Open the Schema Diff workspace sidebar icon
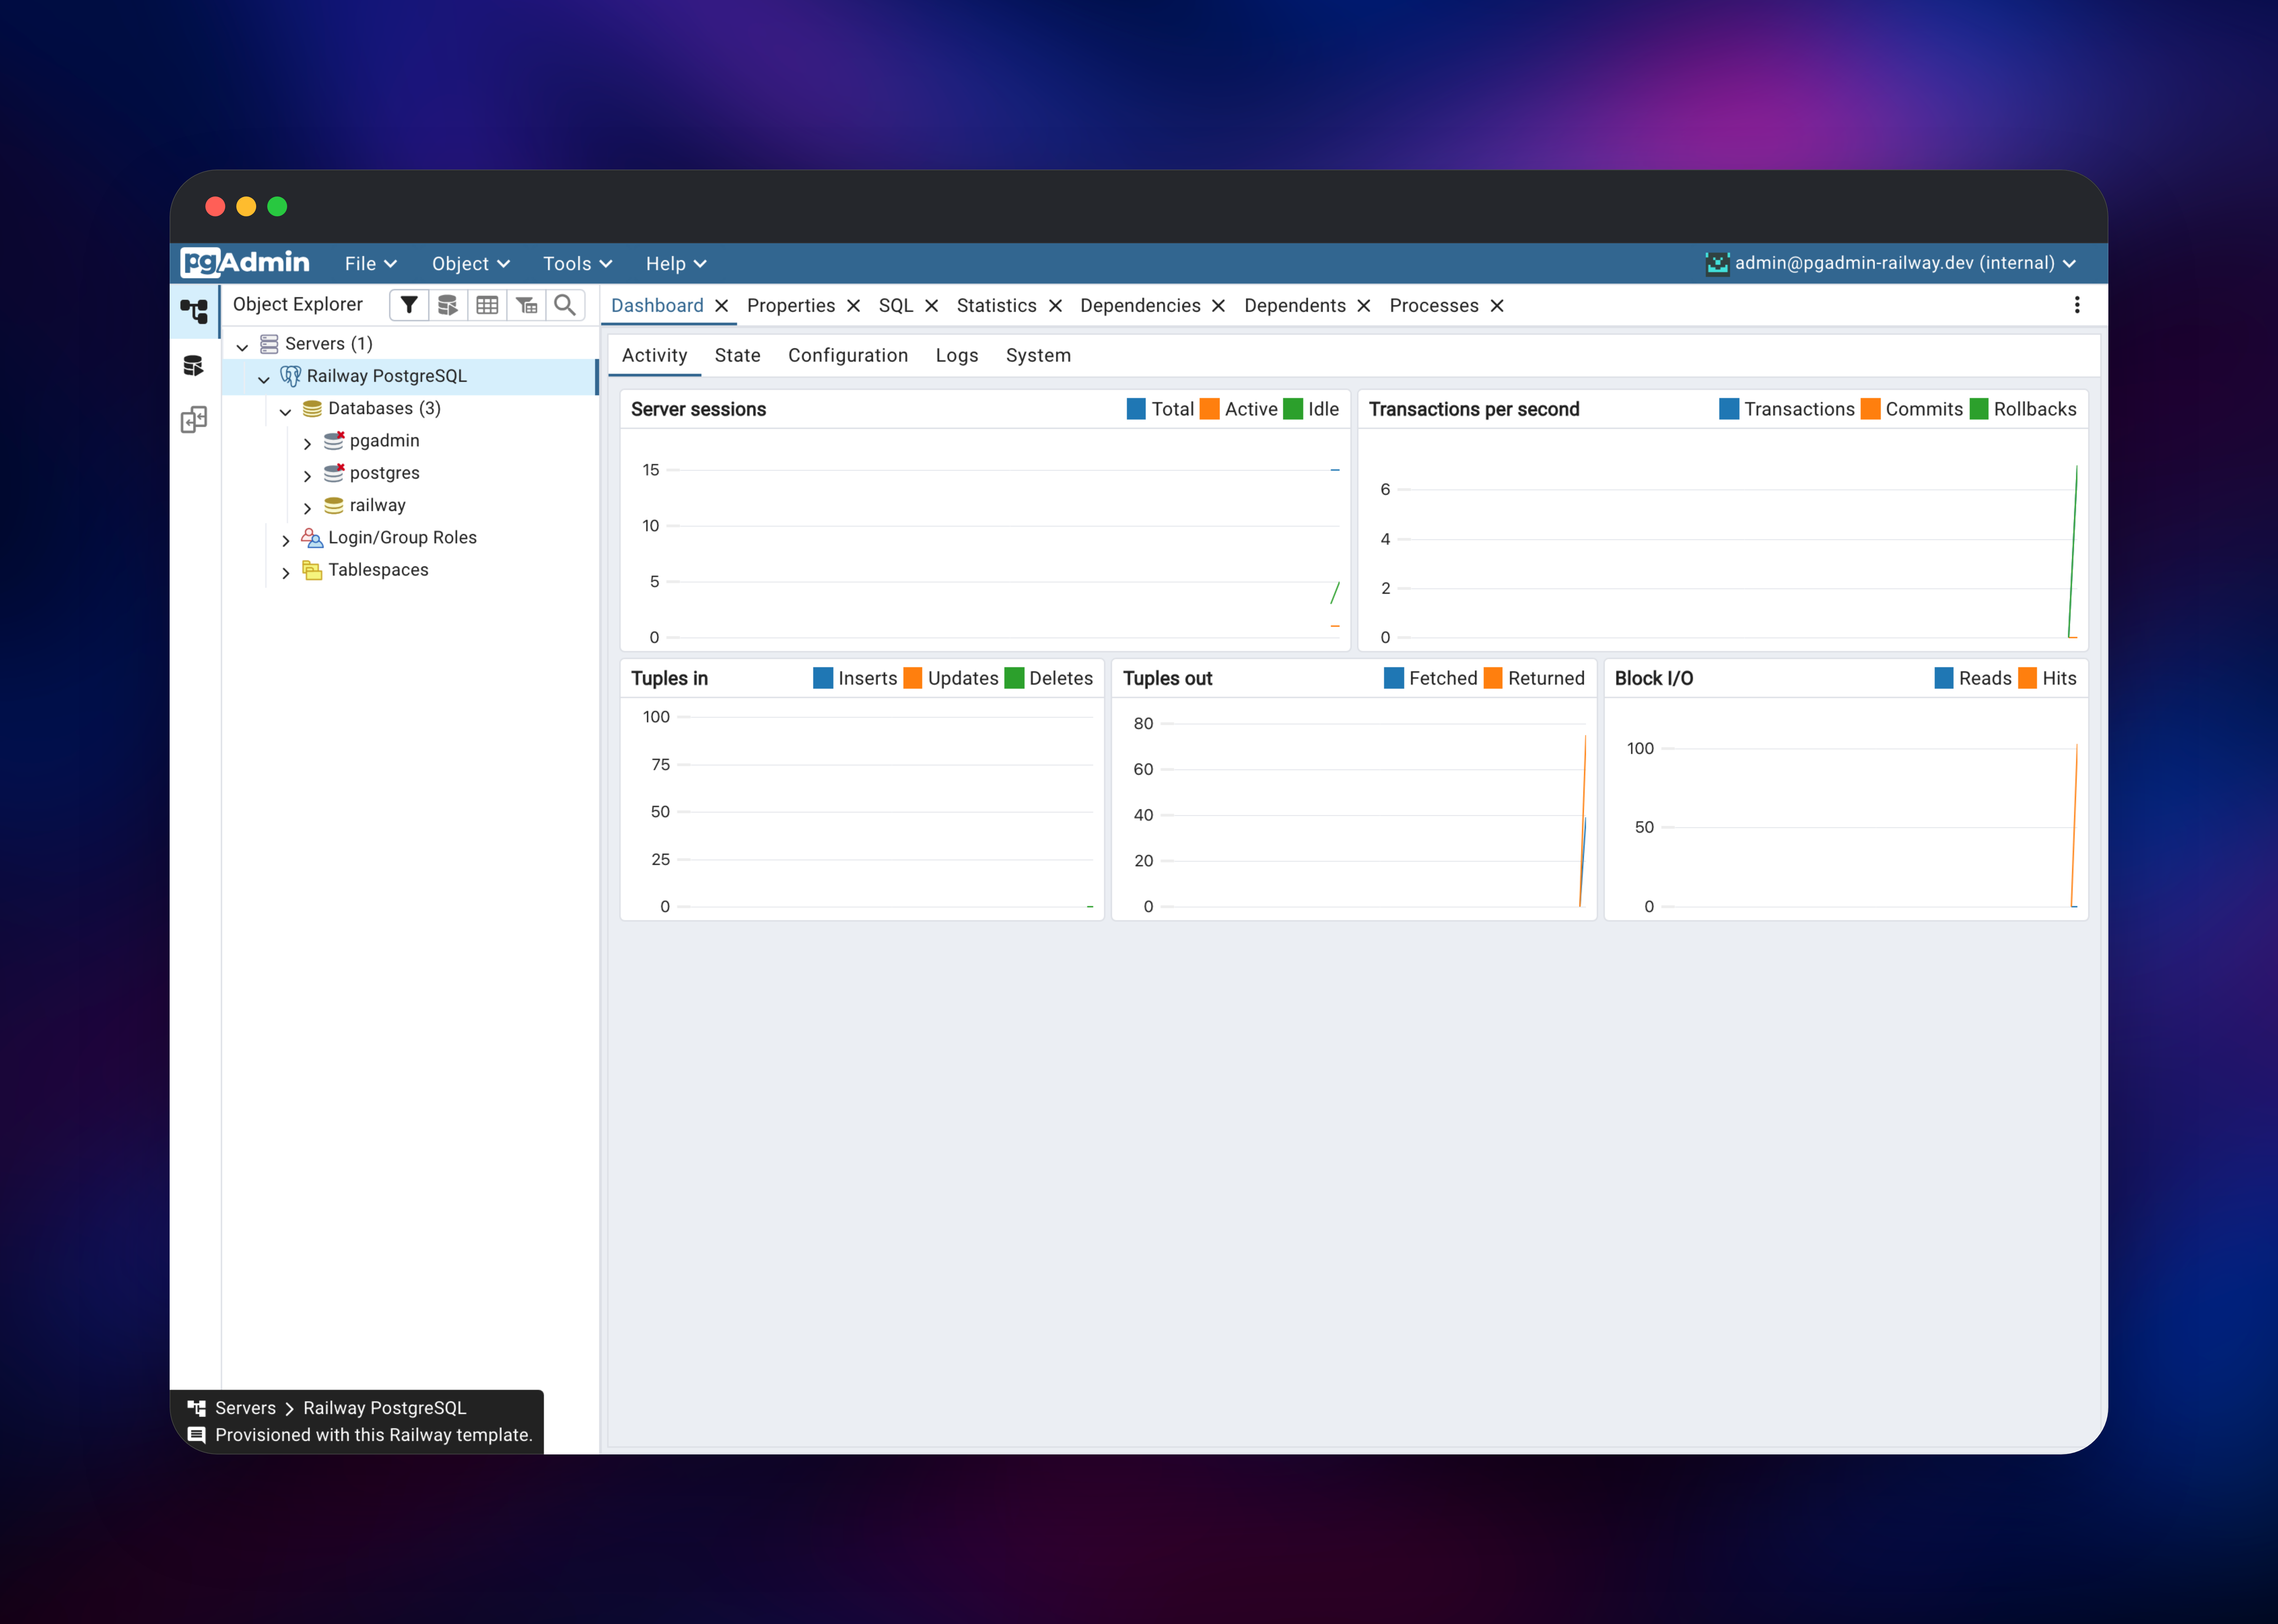Screen dimensions: 2278x1624 [x=194, y=419]
